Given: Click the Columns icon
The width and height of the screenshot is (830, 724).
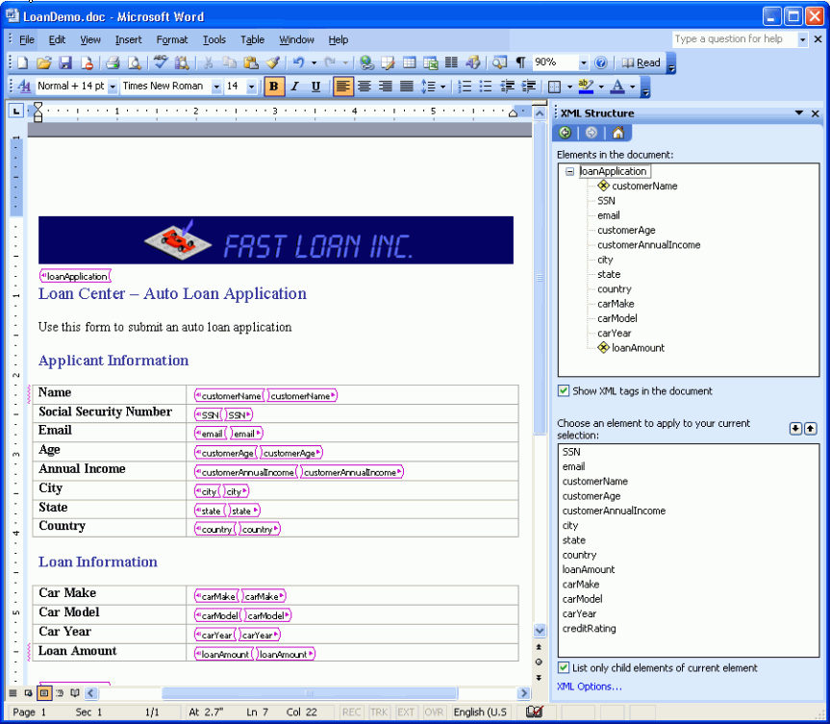Looking at the screenshot, I should click(x=451, y=63).
